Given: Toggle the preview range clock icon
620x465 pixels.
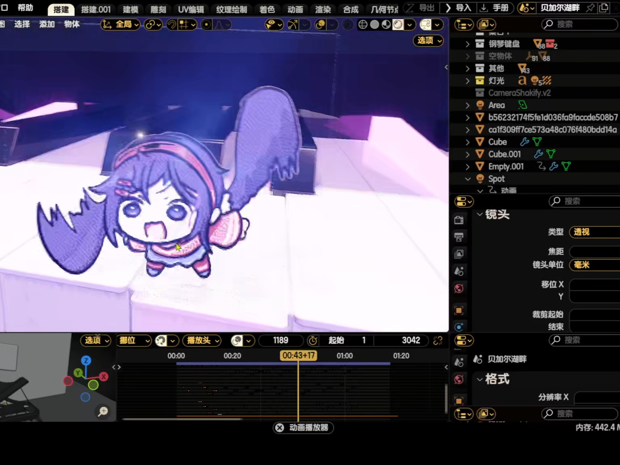Looking at the screenshot, I should pos(312,340).
